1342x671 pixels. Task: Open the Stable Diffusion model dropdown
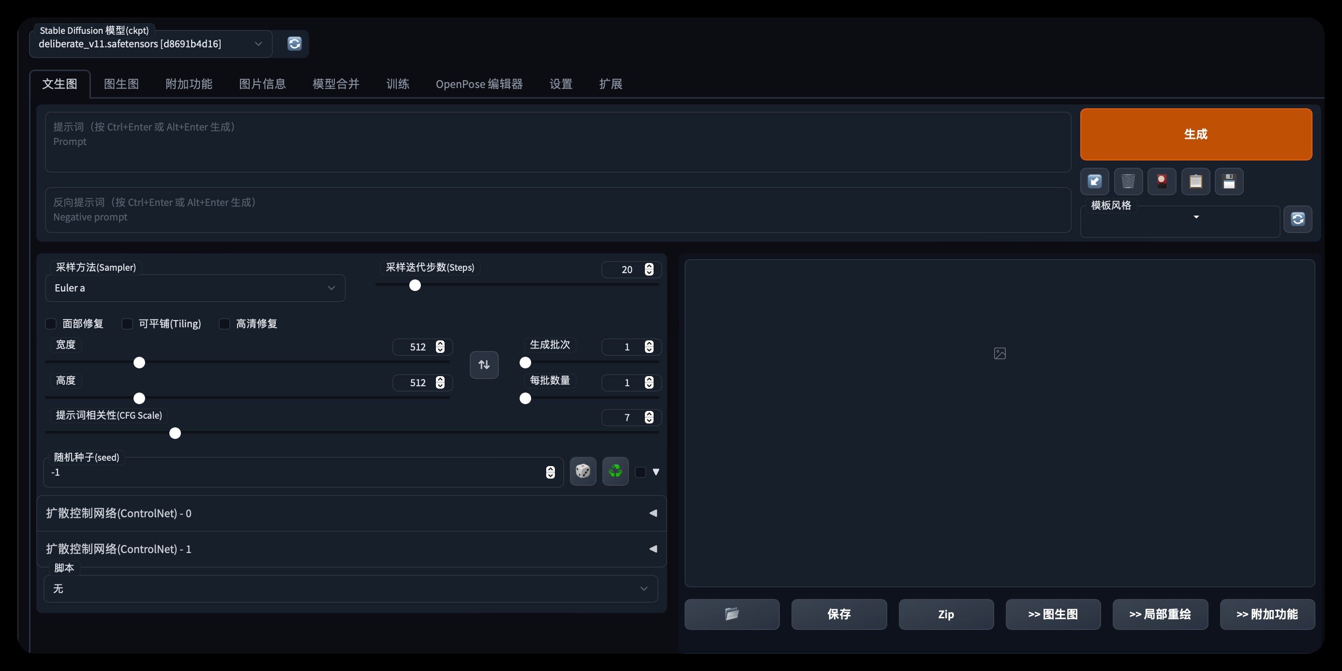point(151,44)
